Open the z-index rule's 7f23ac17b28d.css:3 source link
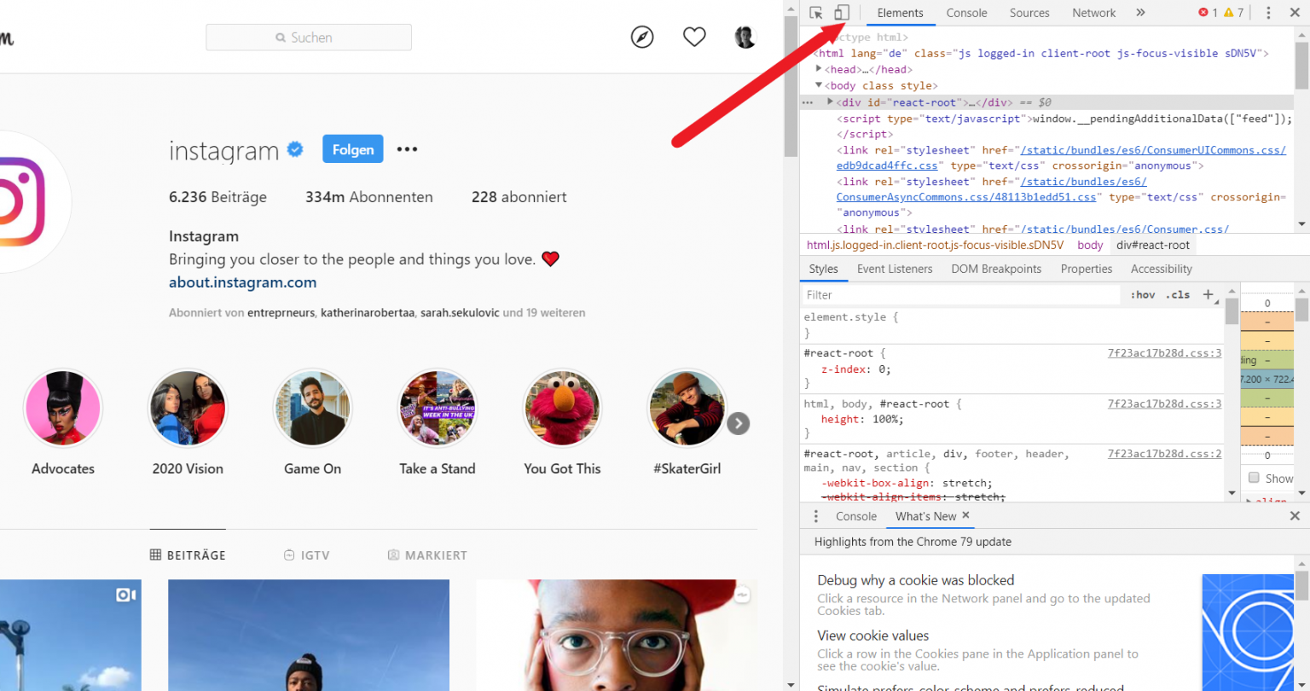 (x=1164, y=352)
